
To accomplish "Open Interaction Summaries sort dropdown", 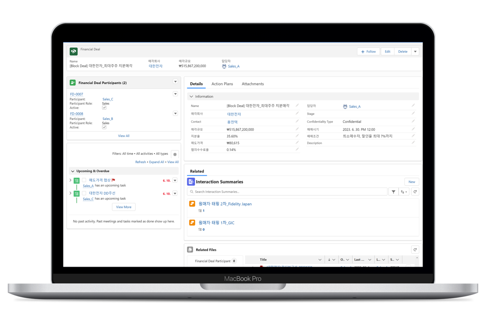I will pos(404,192).
